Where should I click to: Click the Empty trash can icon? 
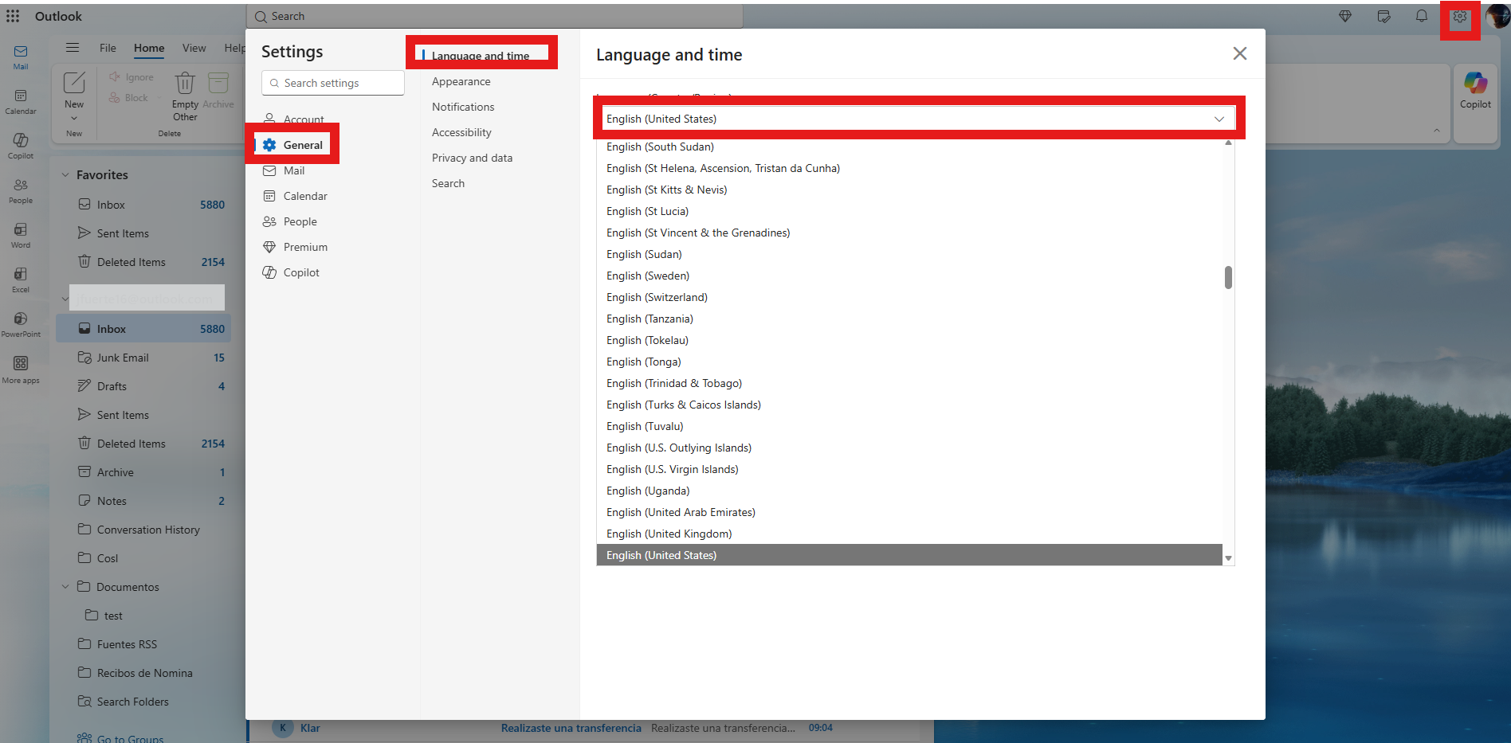point(185,83)
